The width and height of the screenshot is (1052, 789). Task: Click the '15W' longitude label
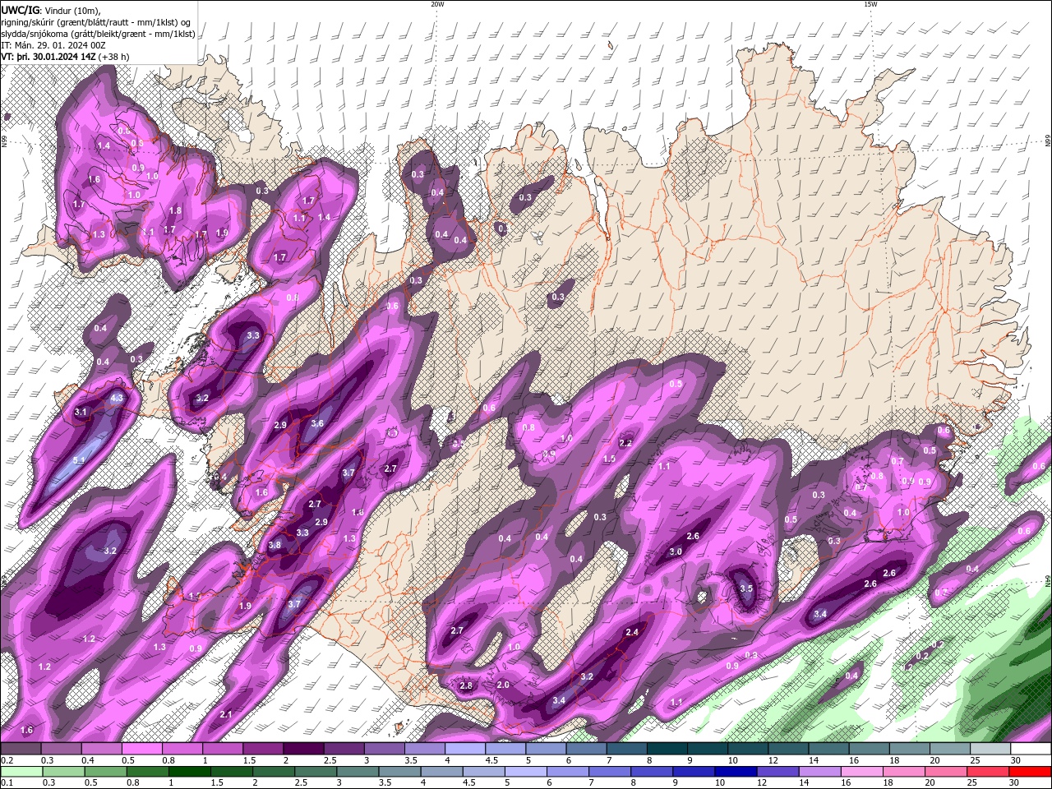[870, 4]
